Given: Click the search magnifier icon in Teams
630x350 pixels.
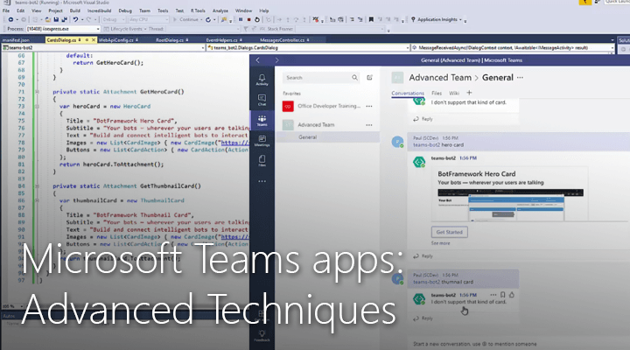Looking at the screenshot, I should tap(354, 78).
